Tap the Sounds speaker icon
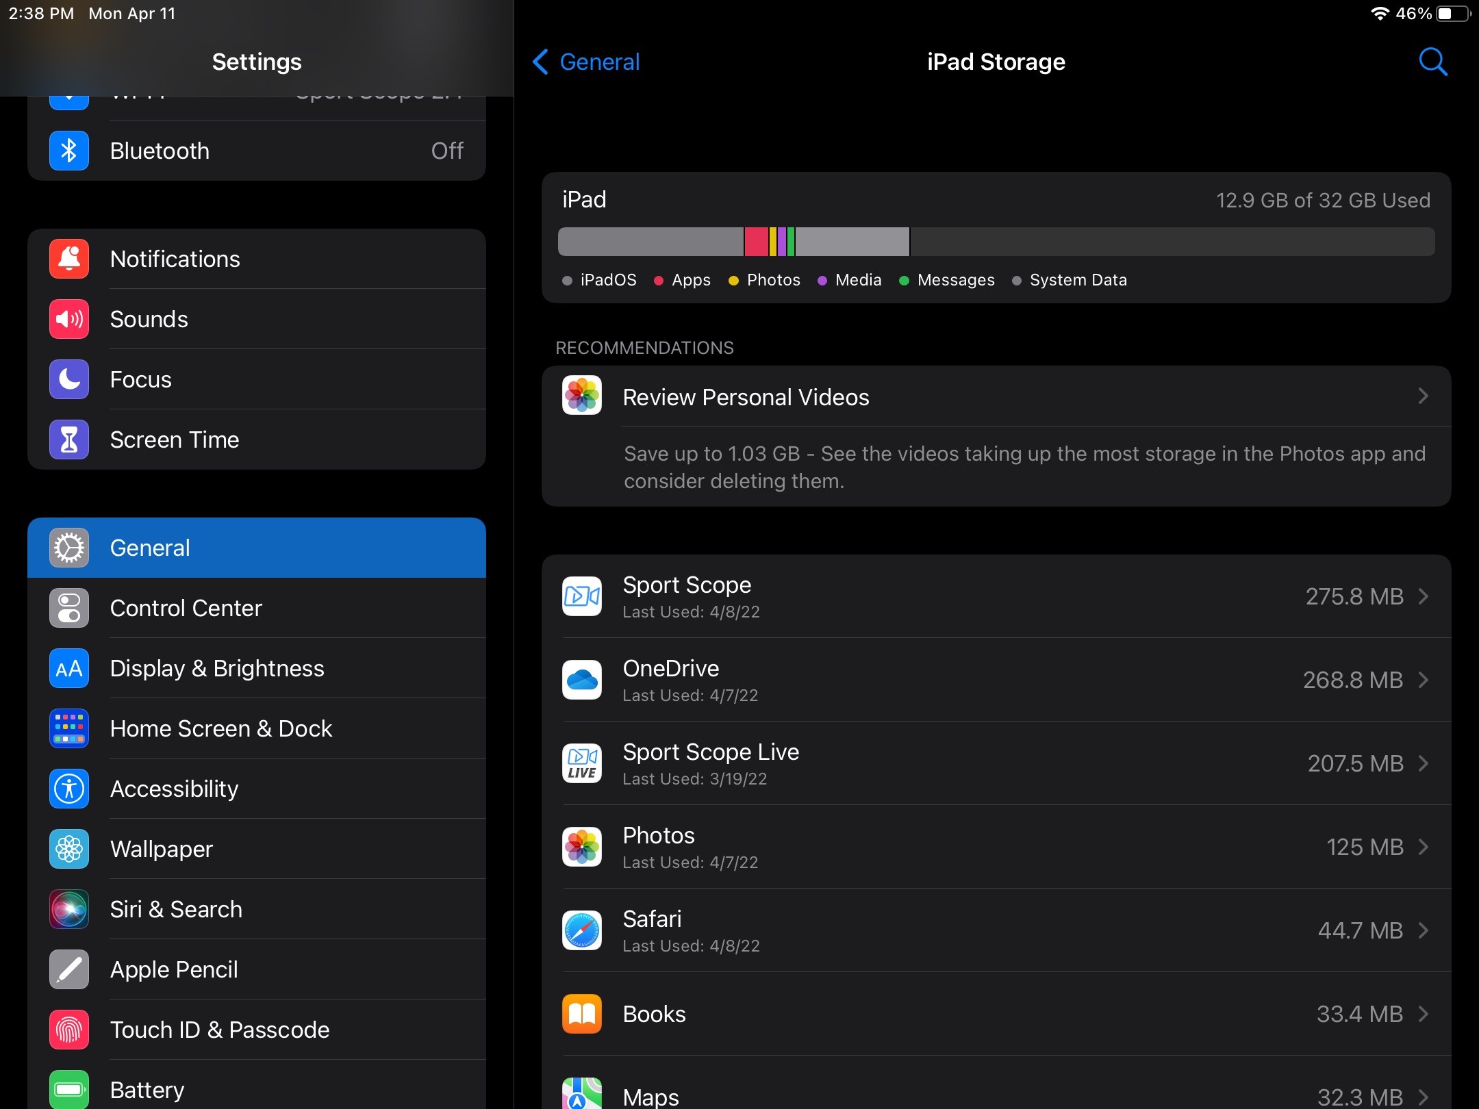The image size is (1479, 1109). 69,319
